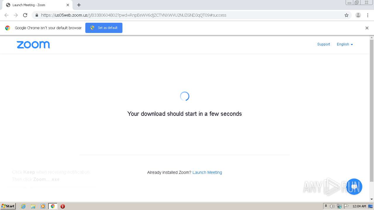This screenshot has width=374, height=210.
Task: Click the Action Center flag icon
Action: [x=346, y=206]
